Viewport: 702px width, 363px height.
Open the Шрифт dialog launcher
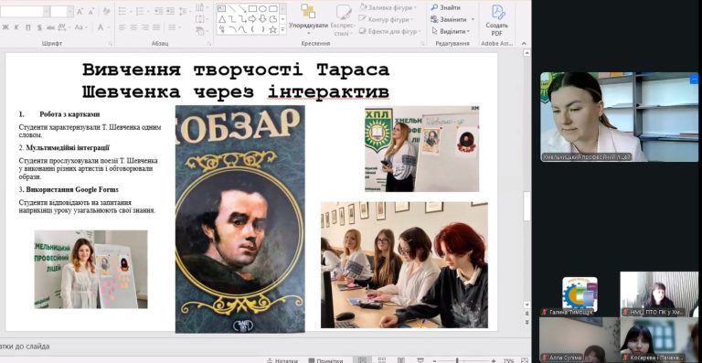[x=110, y=44]
